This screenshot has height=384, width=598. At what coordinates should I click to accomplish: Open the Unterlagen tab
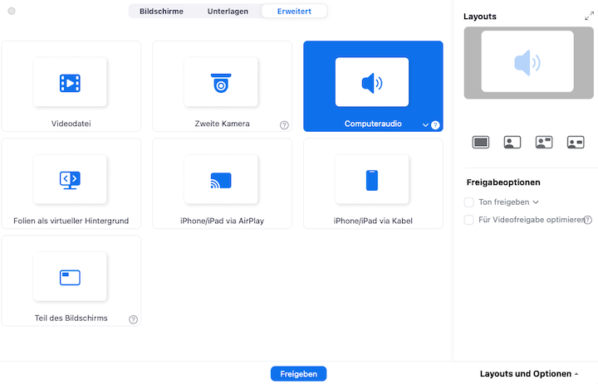228,12
